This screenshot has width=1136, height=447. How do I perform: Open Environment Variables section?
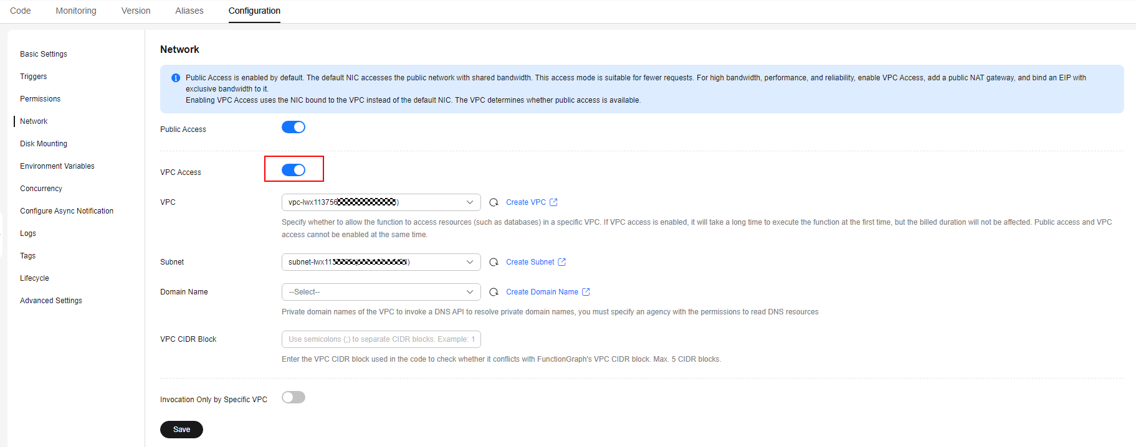pyautogui.click(x=57, y=166)
